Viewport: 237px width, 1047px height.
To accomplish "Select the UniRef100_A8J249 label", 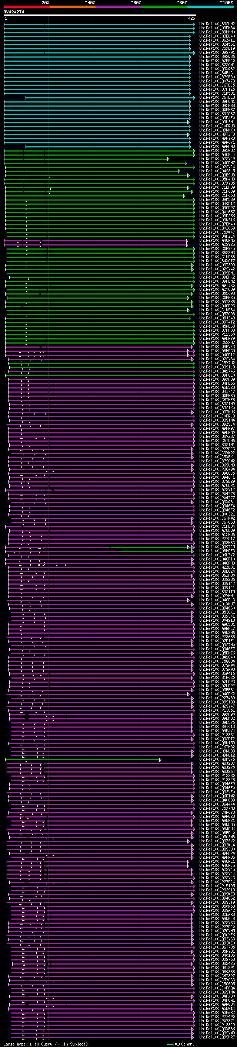I will click(217, 318).
